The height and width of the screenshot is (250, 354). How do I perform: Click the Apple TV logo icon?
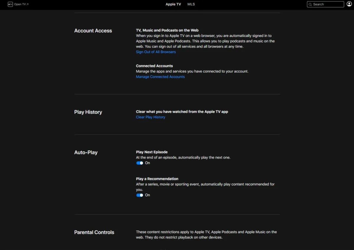click(10, 4)
